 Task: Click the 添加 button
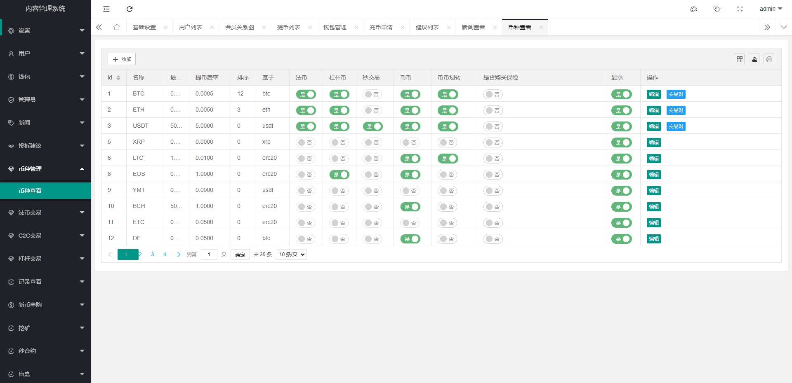coord(122,59)
